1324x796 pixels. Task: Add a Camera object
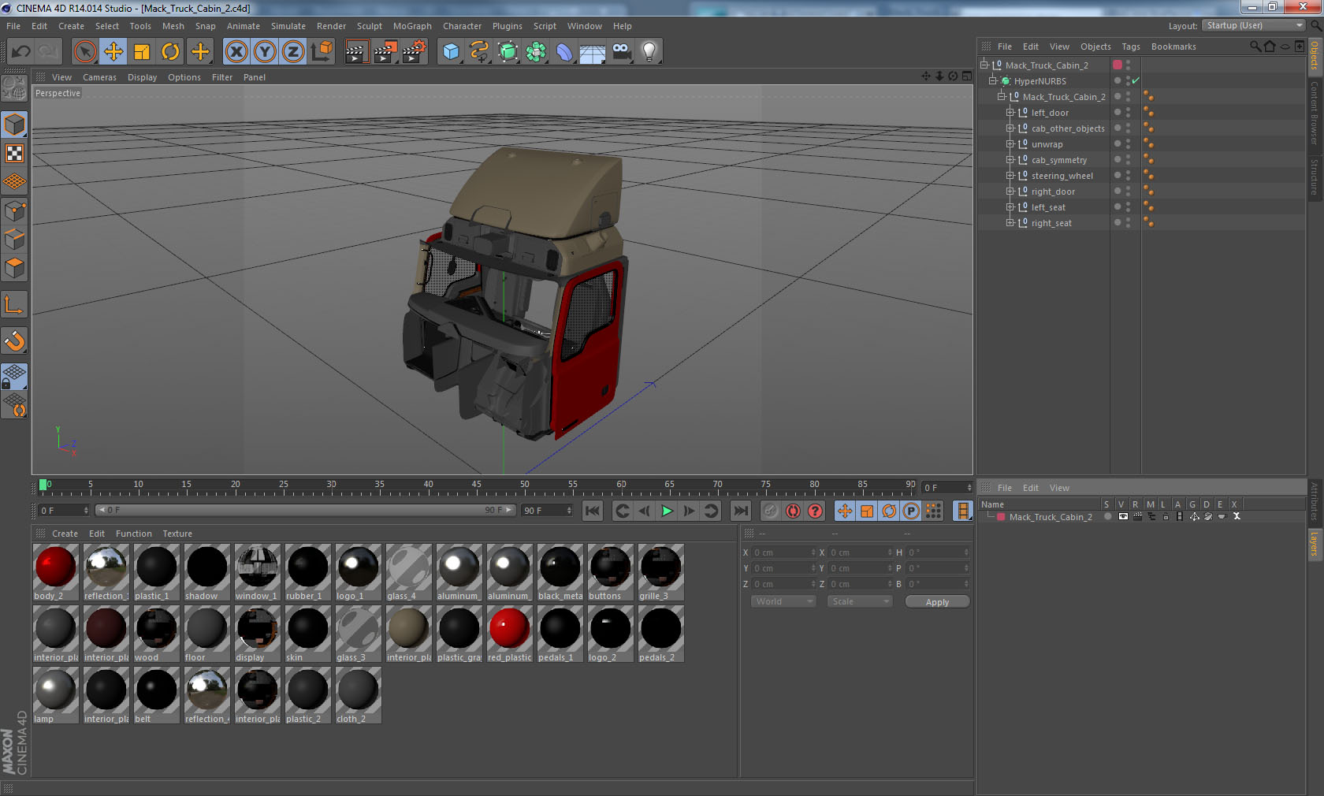click(x=621, y=52)
